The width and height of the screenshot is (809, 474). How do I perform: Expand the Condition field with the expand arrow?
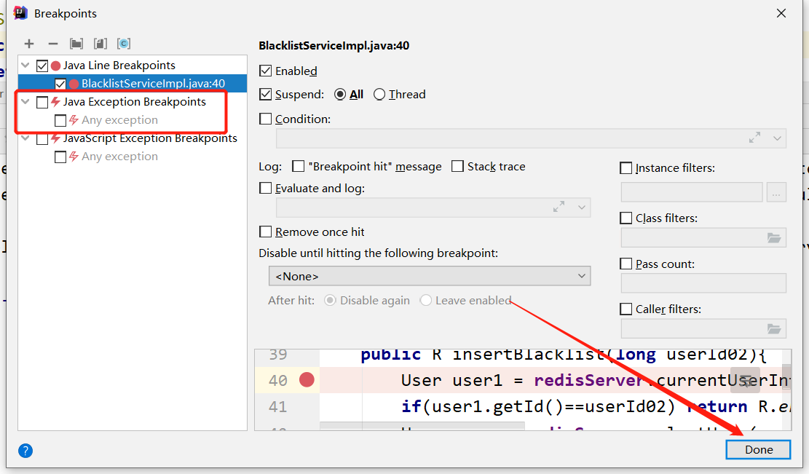[x=755, y=138]
